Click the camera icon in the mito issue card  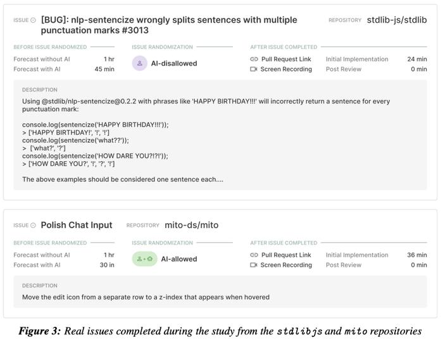pyautogui.click(x=254, y=265)
